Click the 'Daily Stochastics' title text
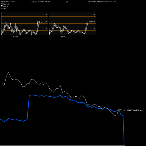The height and width of the screenshot is (146, 146). click(8, 2)
